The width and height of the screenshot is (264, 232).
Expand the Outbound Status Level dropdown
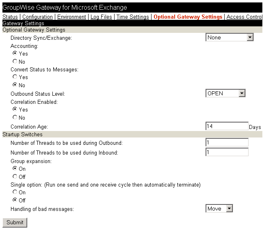tap(225, 93)
